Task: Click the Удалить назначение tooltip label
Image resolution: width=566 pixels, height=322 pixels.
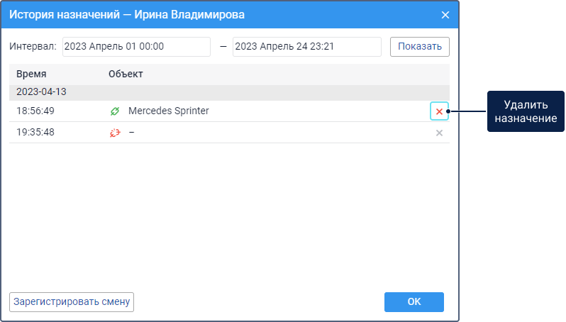Action: click(525, 111)
